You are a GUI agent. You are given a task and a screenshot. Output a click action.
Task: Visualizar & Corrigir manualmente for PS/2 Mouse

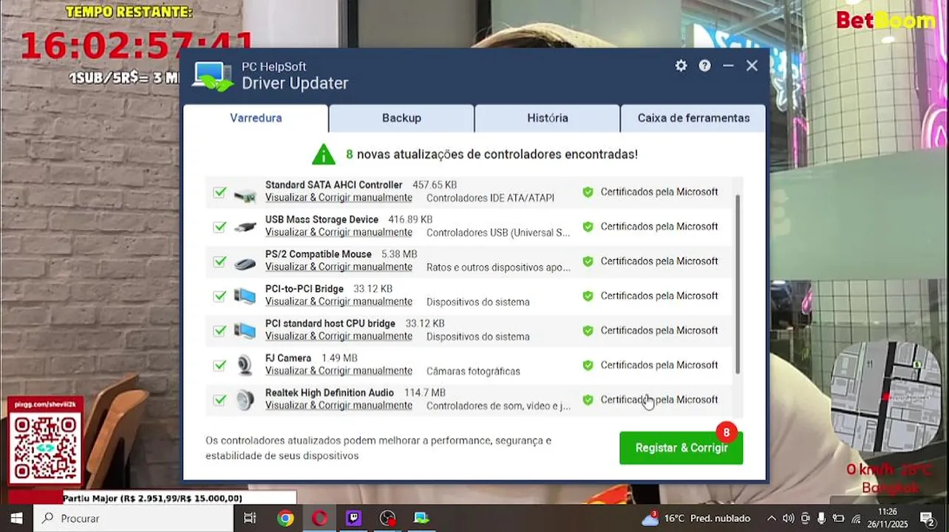(339, 267)
